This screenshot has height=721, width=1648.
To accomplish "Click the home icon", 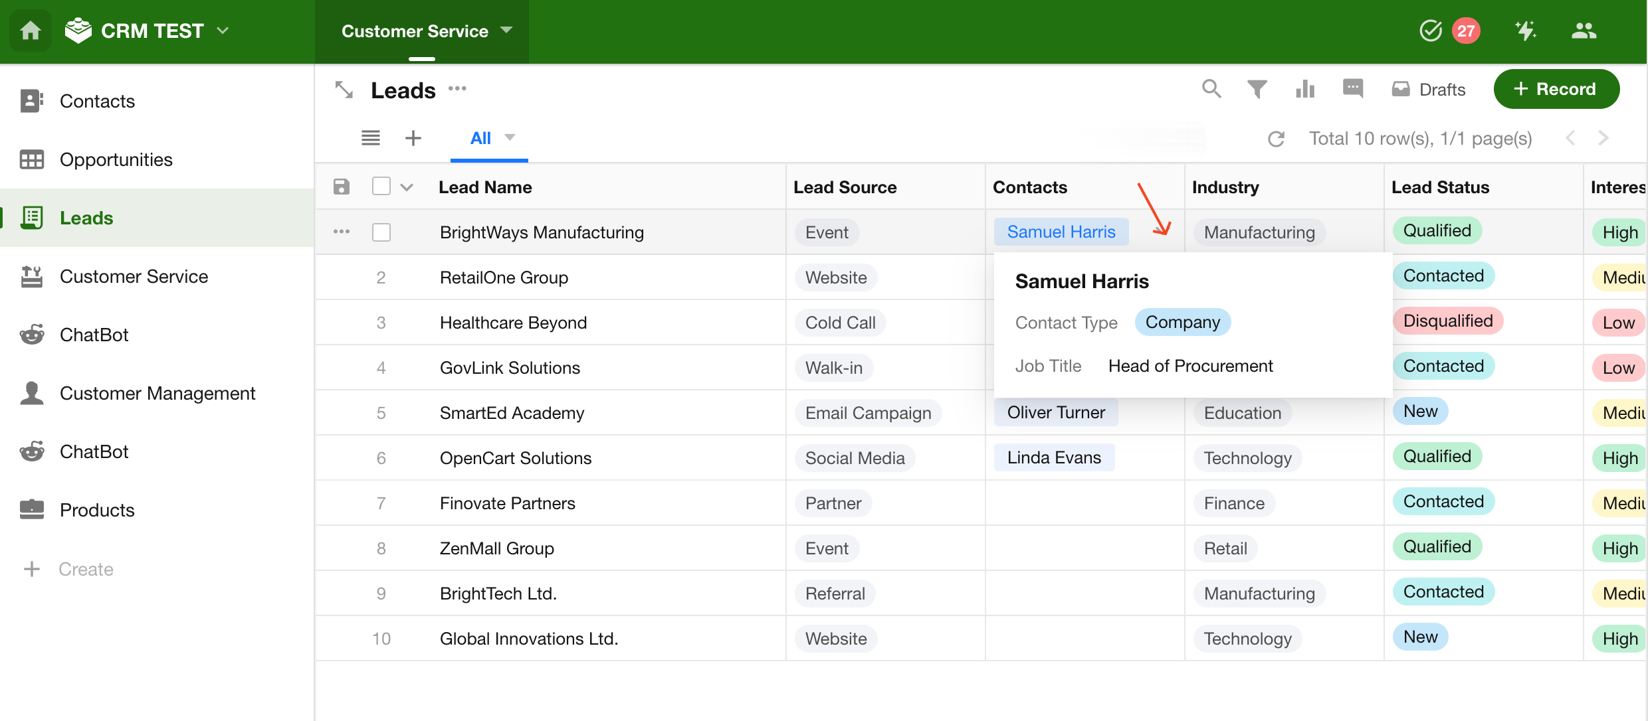I will (x=31, y=31).
